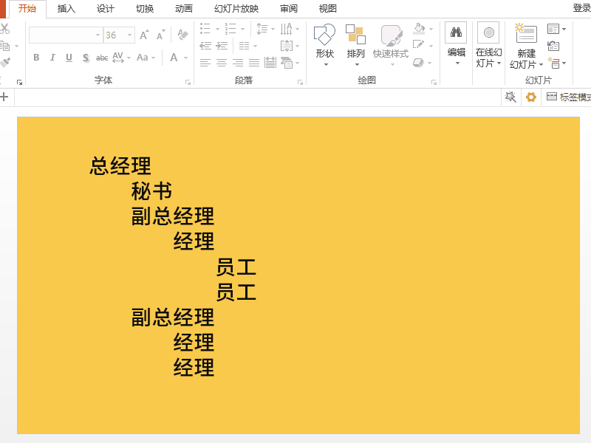Screen dimensions: 591x443
Task: Click the Login (登录) link
Action: coord(581,8)
